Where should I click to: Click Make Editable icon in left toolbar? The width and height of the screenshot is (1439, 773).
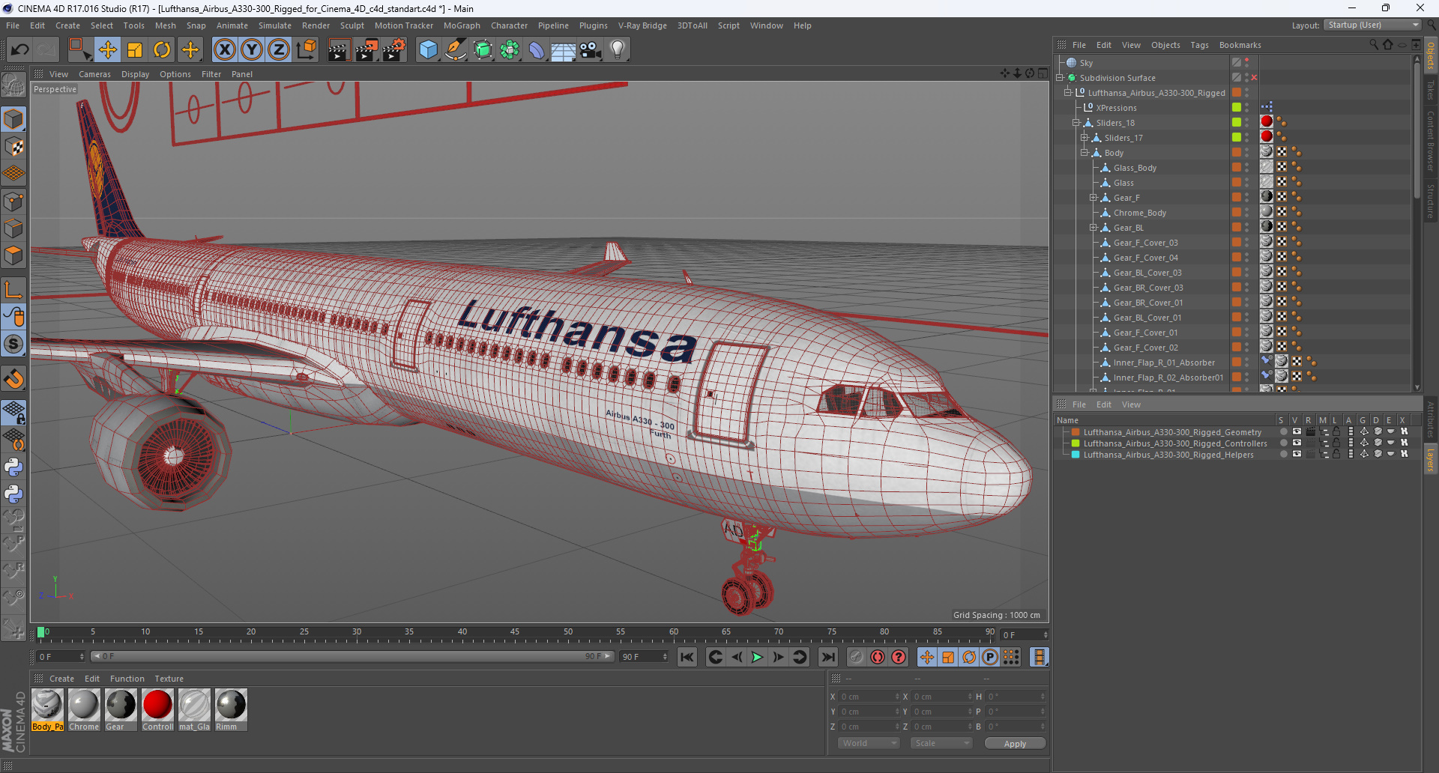click(13, 85)
